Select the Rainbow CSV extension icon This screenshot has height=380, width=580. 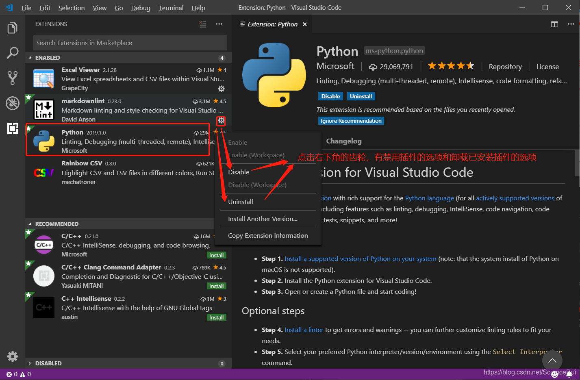tap(44, 173)
